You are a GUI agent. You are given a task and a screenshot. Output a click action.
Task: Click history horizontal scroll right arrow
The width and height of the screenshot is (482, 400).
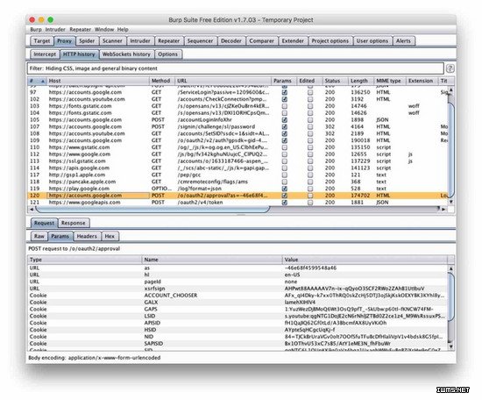click(x=443, y=210)
